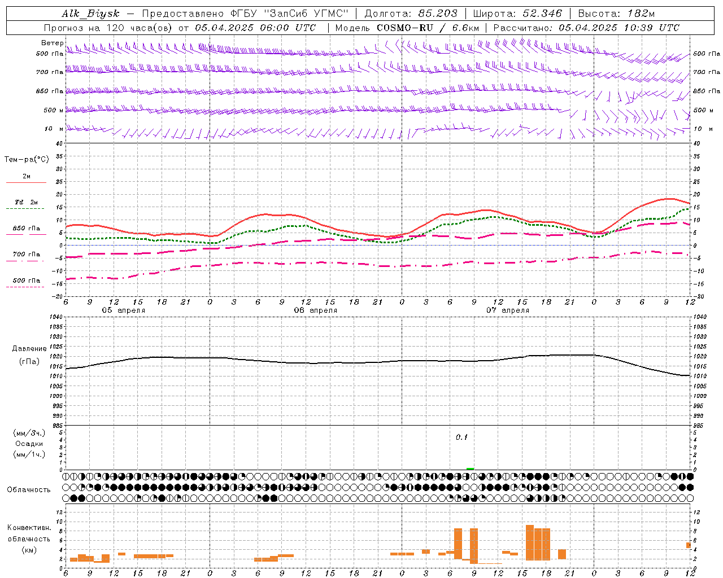Click the Тем-ра(°C) panel label
The image size is (723, 578).
pyautogui.click(x=27, y=160)
